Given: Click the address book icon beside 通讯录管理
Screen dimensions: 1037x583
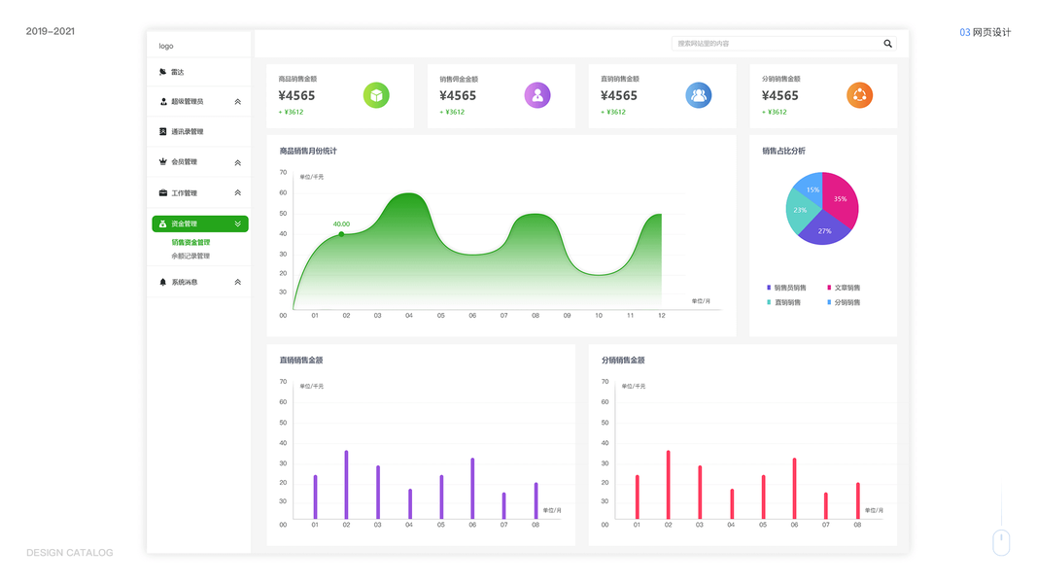Looking at the screenshot, I should 162,131.
